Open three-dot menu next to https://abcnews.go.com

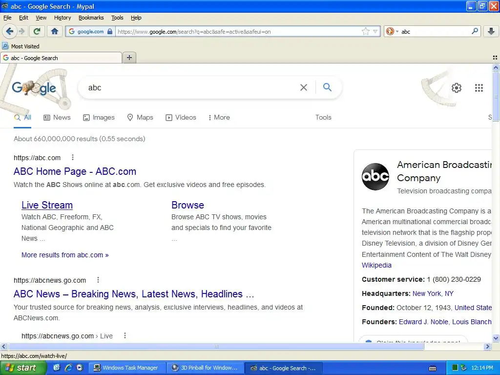click(98, 280)
